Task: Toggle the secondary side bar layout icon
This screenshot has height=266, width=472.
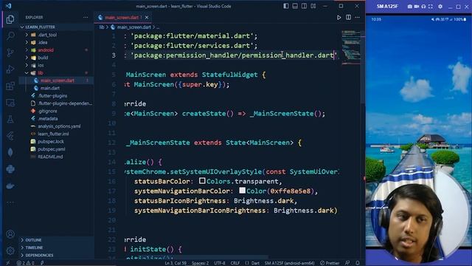Action: pos(305,6)
